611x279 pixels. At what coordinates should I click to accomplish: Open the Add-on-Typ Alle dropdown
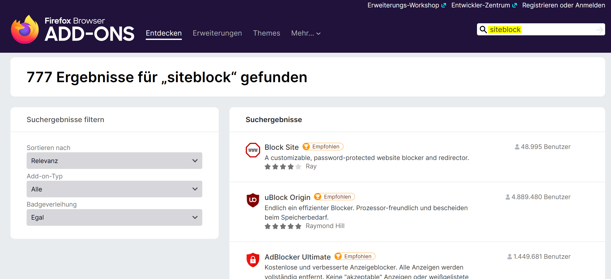(114, 189)
